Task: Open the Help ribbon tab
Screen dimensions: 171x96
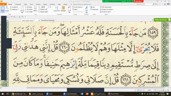Action: click(59, 4)
